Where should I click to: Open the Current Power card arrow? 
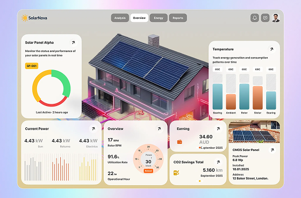tap(94, 128)
